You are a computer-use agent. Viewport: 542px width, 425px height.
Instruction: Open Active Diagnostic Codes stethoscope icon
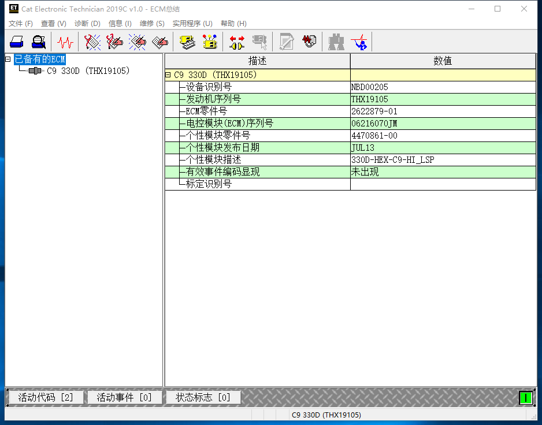(x=92, y=42)
